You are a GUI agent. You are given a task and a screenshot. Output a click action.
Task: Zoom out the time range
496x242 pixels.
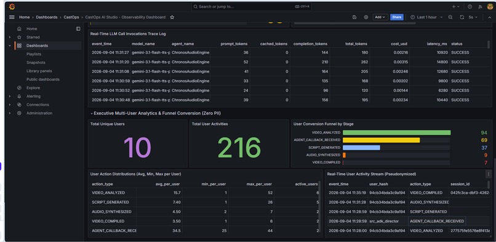coord(450,17)
